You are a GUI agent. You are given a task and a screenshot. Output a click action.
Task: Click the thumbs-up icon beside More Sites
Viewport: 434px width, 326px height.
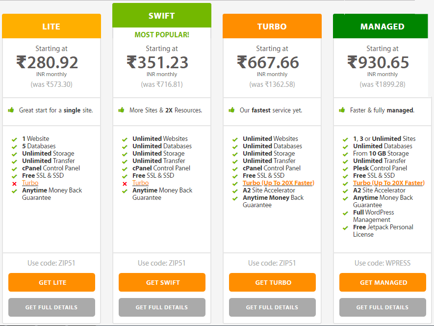point(121,110)
